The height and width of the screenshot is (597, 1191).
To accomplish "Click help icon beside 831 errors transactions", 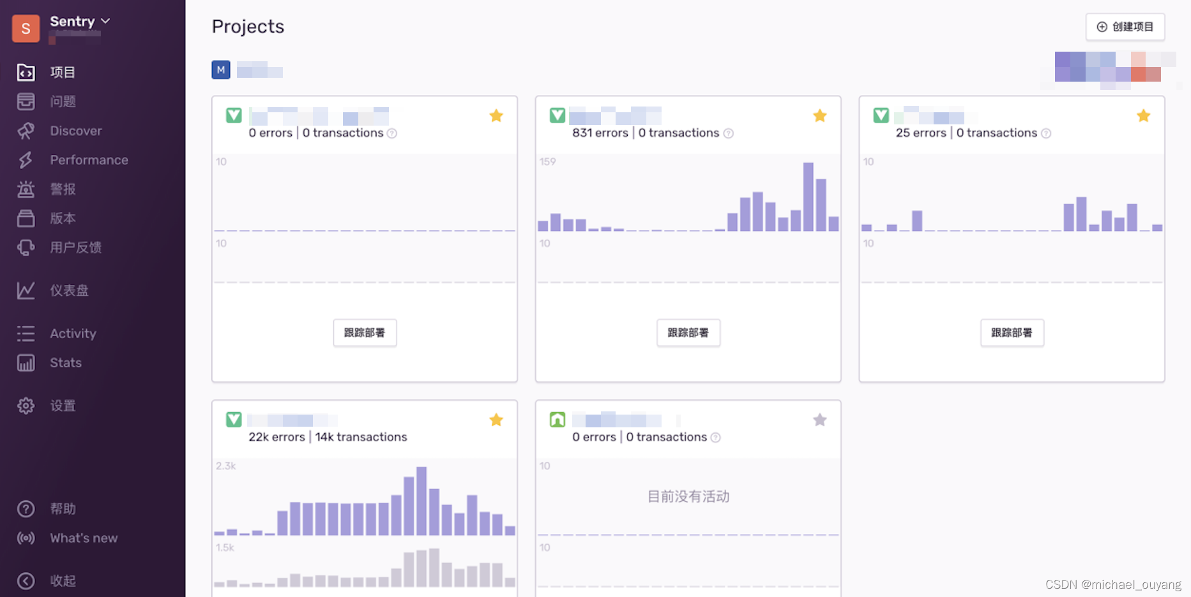I will (729, 133).
